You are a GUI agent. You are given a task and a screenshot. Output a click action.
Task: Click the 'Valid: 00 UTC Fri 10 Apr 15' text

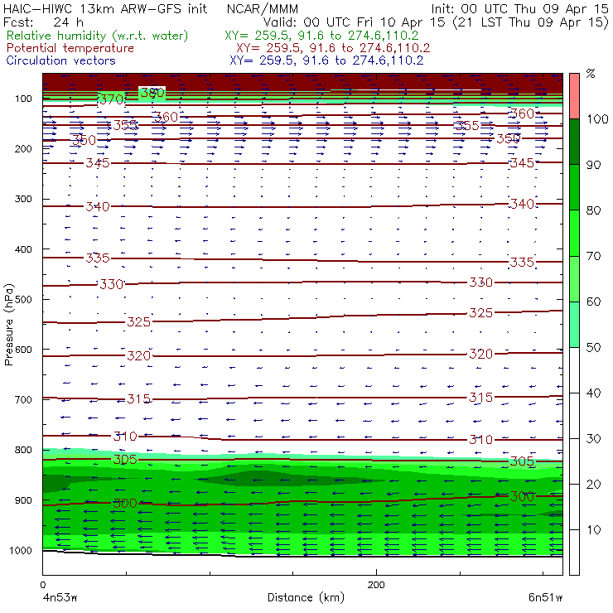pos(355,22)
